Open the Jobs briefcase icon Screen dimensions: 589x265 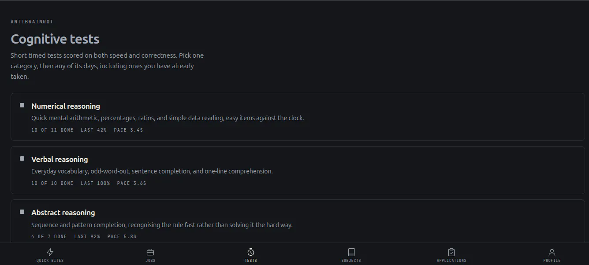pyautogui.click(x=150, y=252)
